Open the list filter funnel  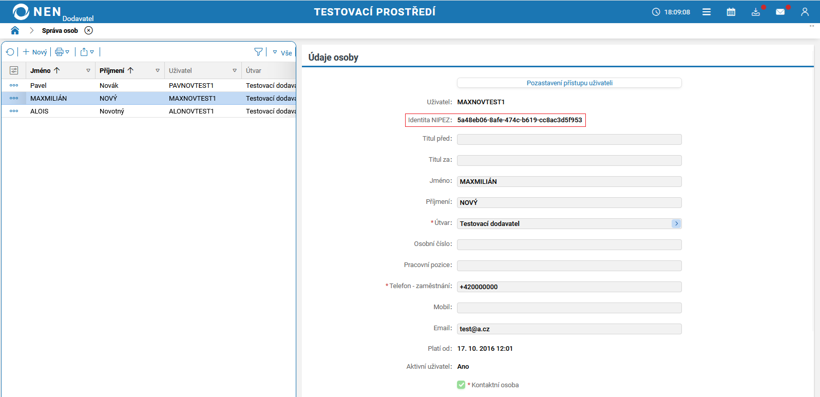click(258, 52)
